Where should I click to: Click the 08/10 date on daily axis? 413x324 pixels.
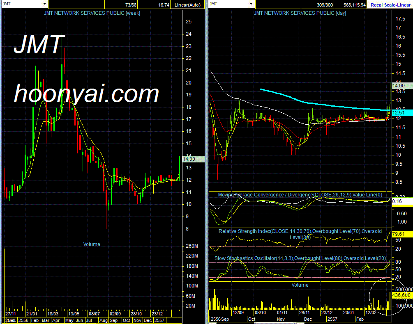[x=260, y=313]
